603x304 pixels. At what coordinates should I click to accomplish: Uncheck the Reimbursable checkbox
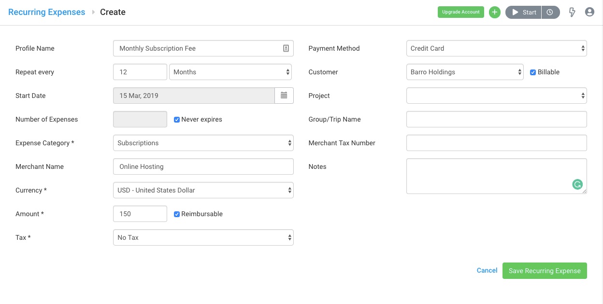pos(177,214)
